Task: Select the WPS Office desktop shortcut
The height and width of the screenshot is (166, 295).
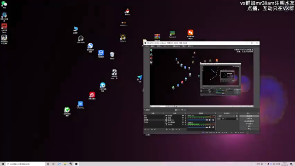Action: [80, 105]
